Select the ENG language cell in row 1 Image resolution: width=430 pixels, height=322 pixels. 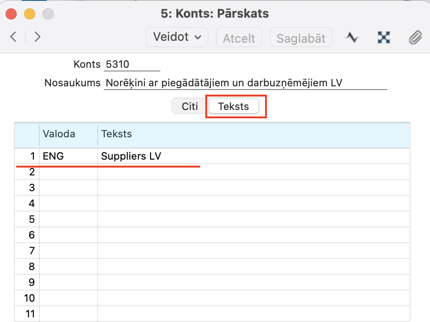[x=68, y=156]
